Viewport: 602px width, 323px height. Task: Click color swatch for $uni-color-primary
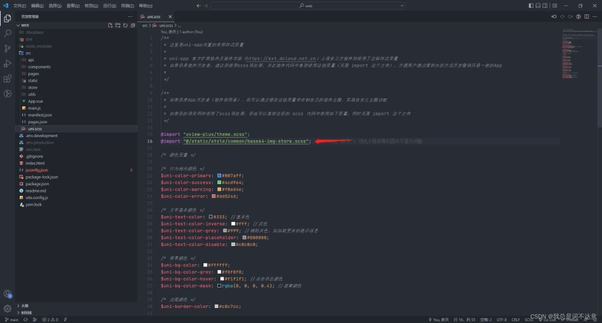pyautogui.click(x=220, y=176)
